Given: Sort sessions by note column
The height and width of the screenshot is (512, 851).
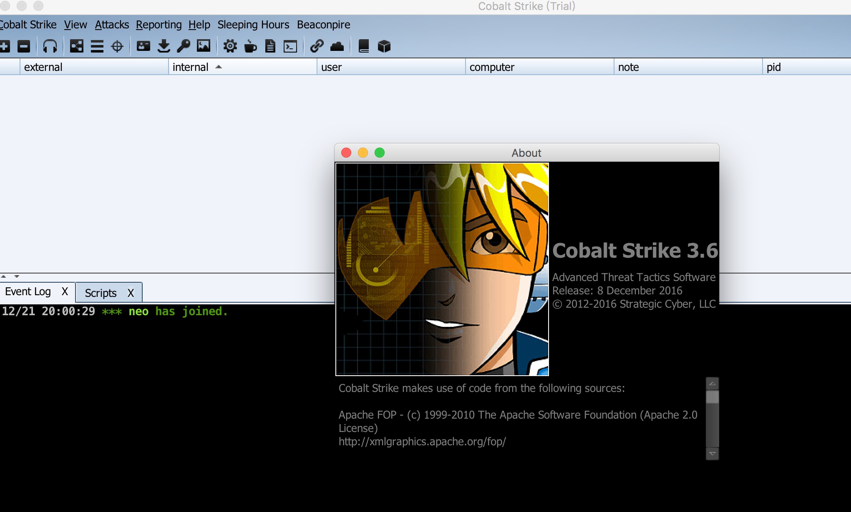Looking at the screenshot, I should click(x=688, y=67).
